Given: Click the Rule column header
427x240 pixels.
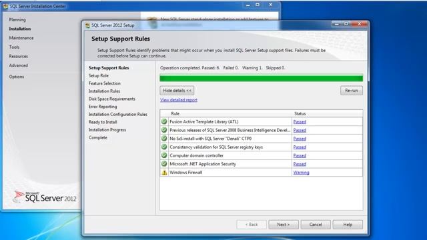Looking at the screenshot, I should pos(175,113).
